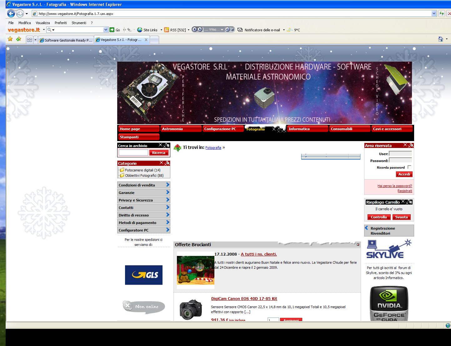Open the Hai perso la password? link
451x346 pixels.
click(395, 186)
